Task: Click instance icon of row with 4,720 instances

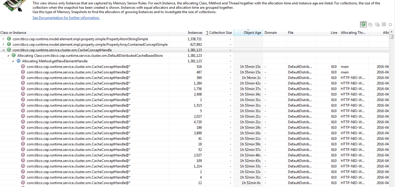Action: pyautogui.click(x=23, y=122)
